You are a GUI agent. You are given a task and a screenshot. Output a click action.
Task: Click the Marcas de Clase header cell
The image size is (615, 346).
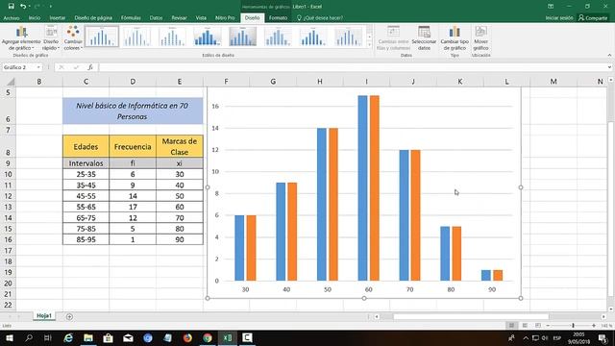pos(180,146)
